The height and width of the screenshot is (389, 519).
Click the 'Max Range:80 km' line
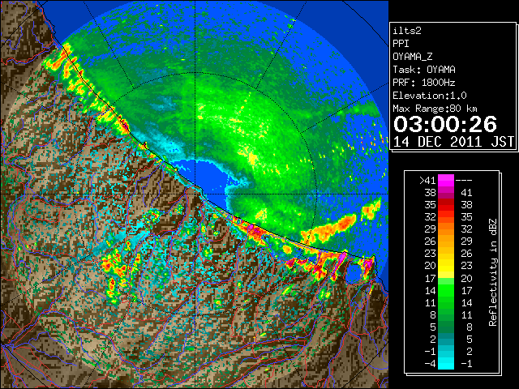[435, 109]
